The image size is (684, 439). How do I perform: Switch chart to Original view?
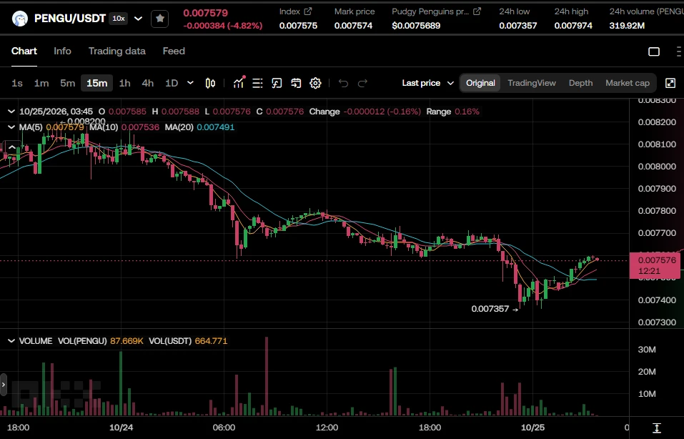click(x=480, y=83)
